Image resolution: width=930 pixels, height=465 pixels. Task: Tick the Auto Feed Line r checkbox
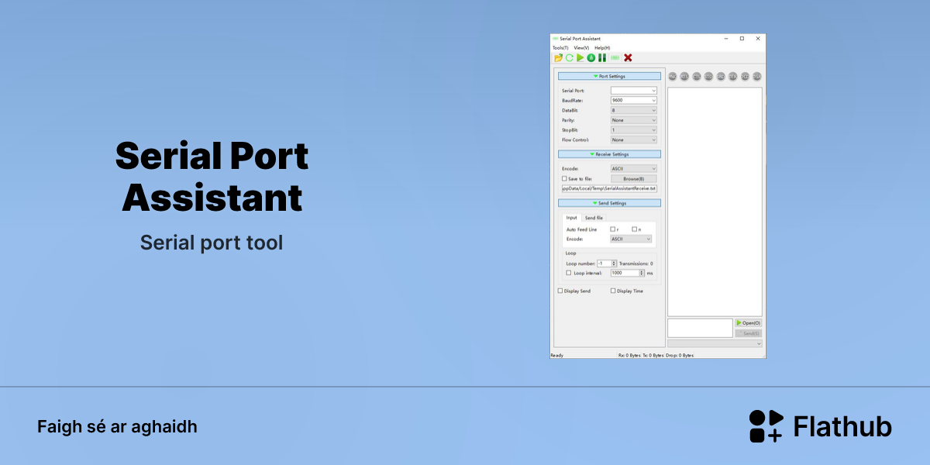(612, 229)
